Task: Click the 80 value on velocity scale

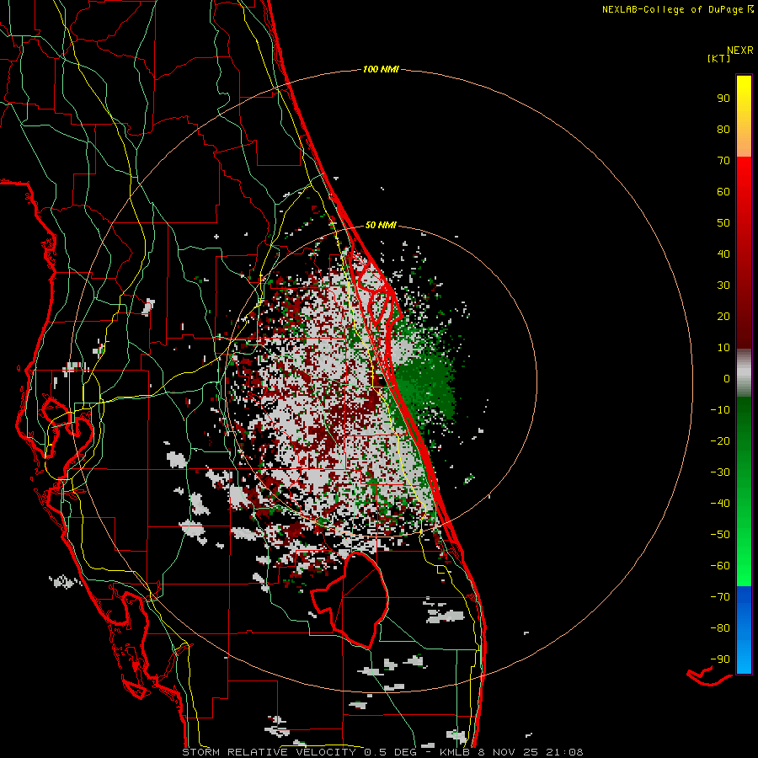Action: [x=723, y=130]
